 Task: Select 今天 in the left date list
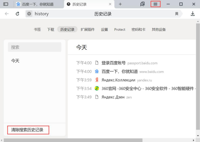(x=15, y=61)
